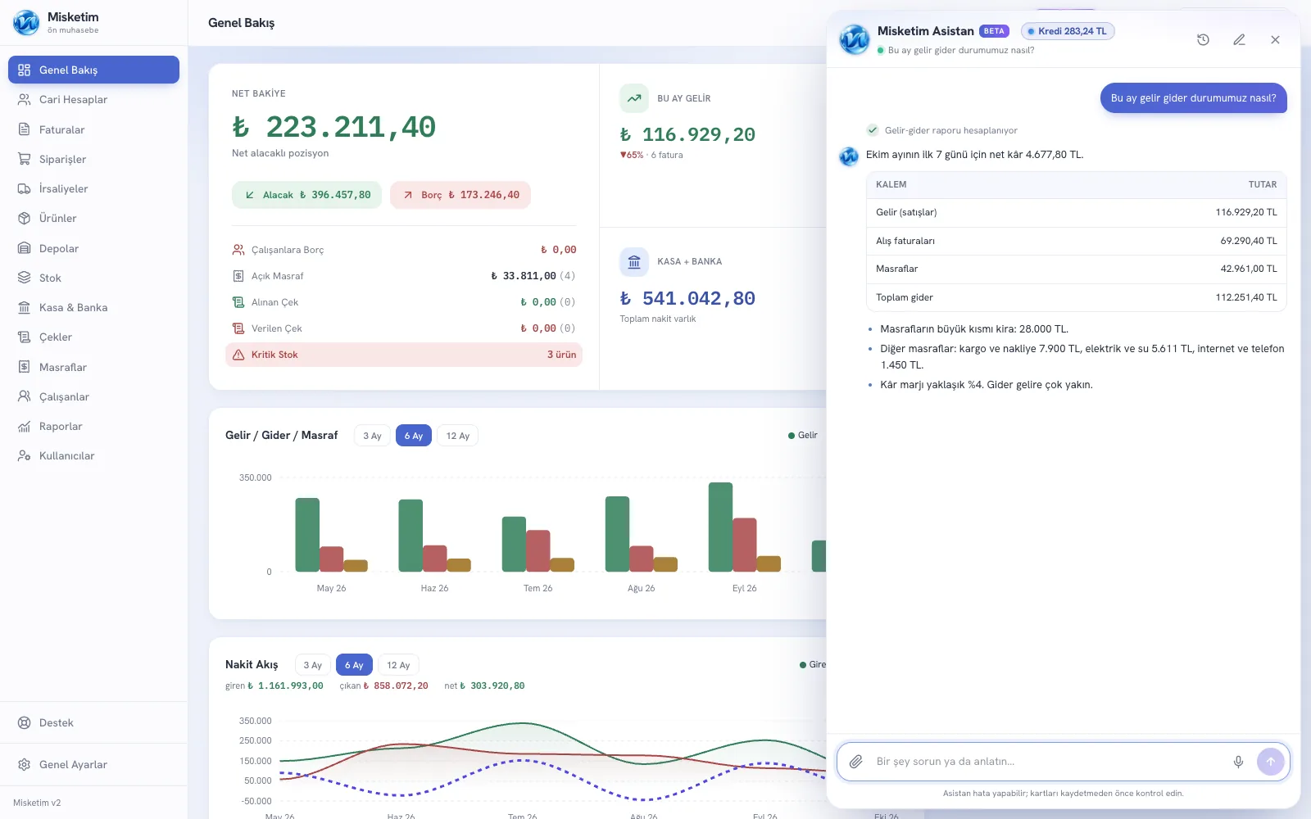Screen dimensions: 1311x819
Task: Click the Misketim logo in sidebar
Action: point(26,23)
